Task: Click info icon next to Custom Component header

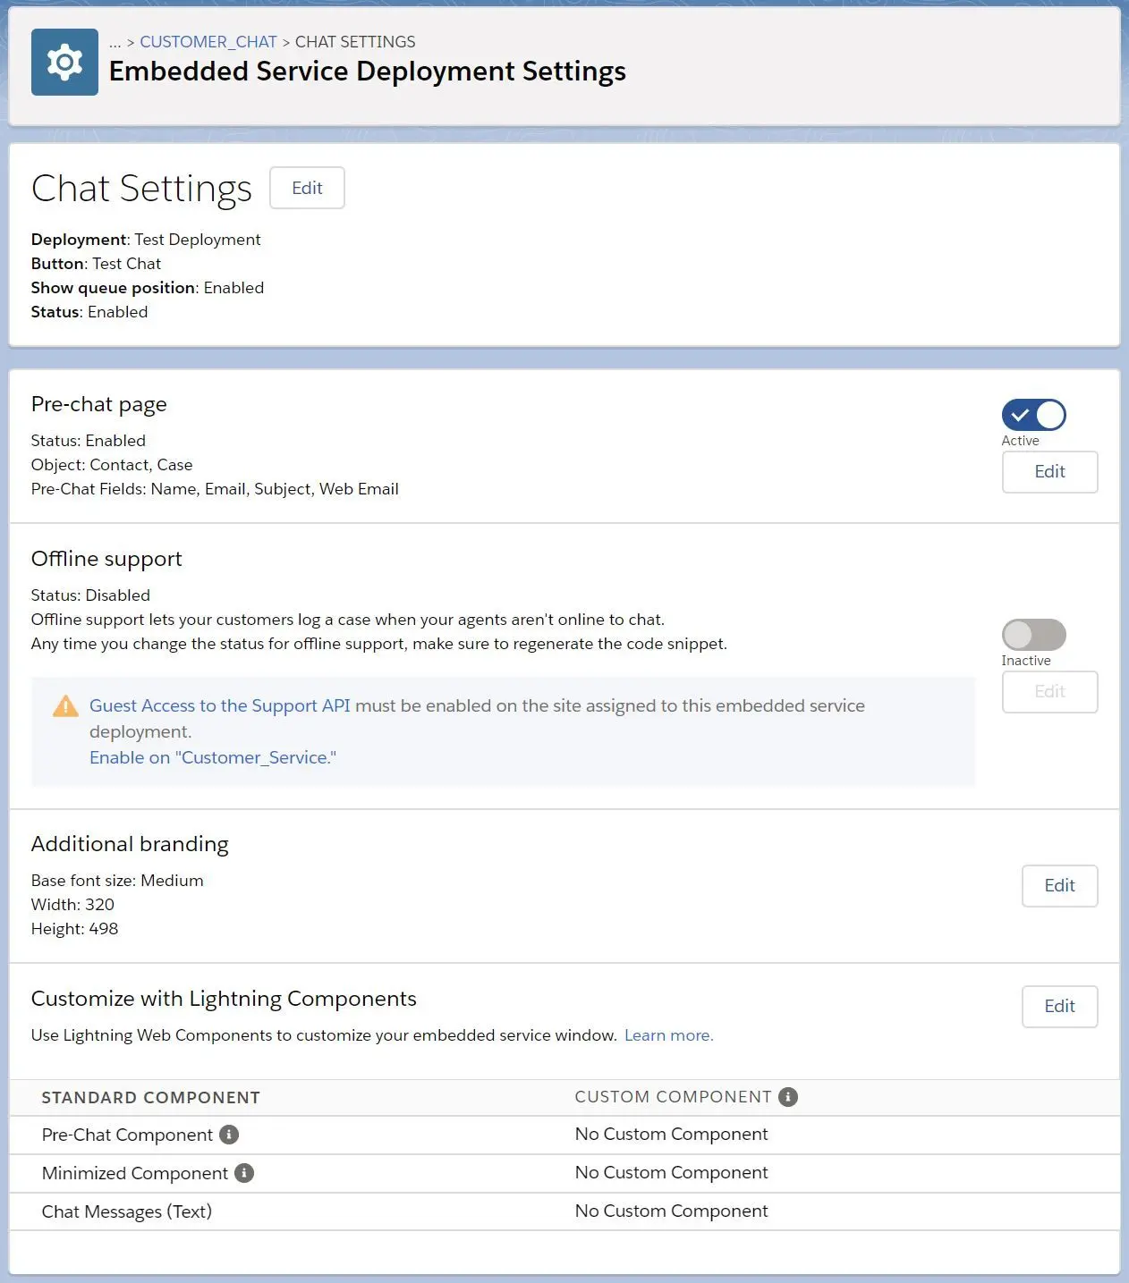Action: coord(788,1097)
